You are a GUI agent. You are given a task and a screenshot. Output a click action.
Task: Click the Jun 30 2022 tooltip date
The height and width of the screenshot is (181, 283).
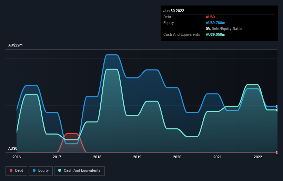pyautogui.click(x=174, y=11)
